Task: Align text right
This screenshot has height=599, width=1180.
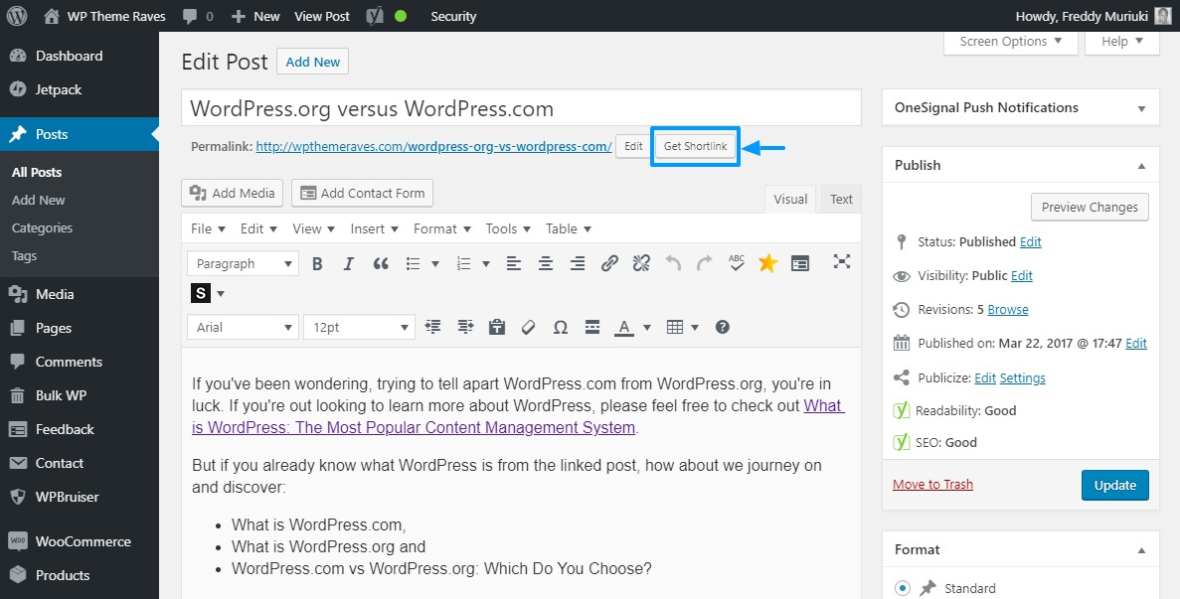Action: pyautogui.click(x=578, y=263)
